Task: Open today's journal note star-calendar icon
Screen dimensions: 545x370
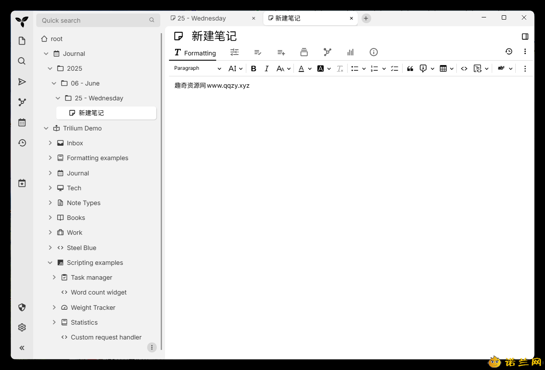Action: click(22, 183)
